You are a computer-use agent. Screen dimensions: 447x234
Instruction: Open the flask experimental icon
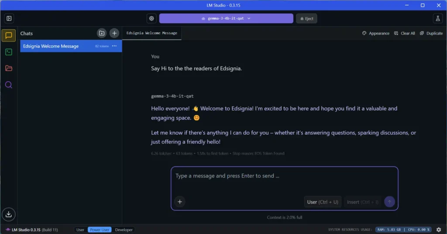tap(437, 18)
